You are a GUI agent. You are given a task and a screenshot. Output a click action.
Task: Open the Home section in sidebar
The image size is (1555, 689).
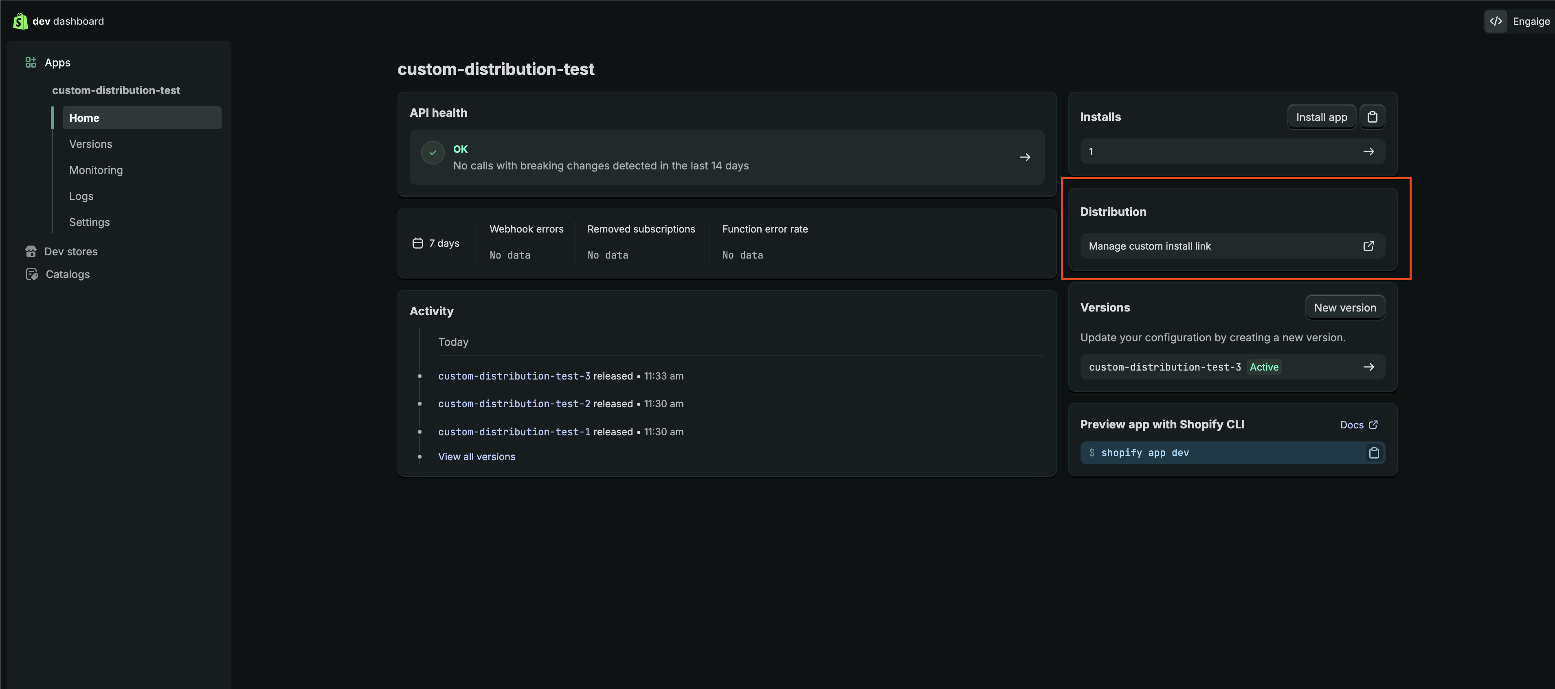[142, 118]
